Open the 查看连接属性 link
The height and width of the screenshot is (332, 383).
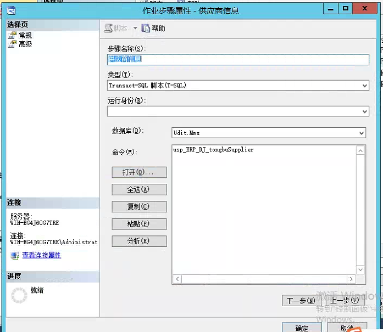(41, 256)
